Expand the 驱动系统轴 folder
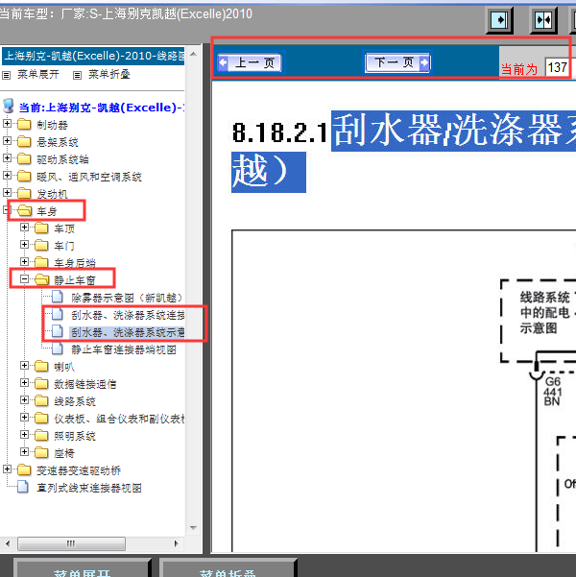 7,158
